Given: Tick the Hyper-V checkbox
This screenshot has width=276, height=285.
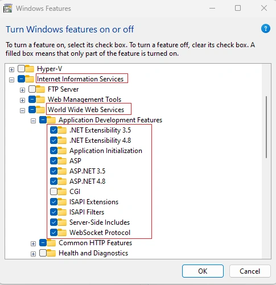Looking at the screenshot, I should (21, 69).
